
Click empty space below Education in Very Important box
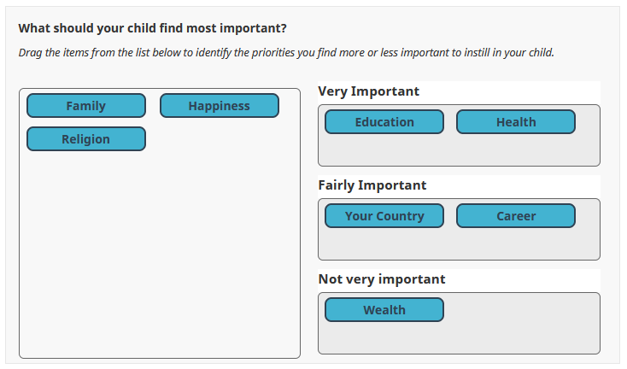(384, 150)
